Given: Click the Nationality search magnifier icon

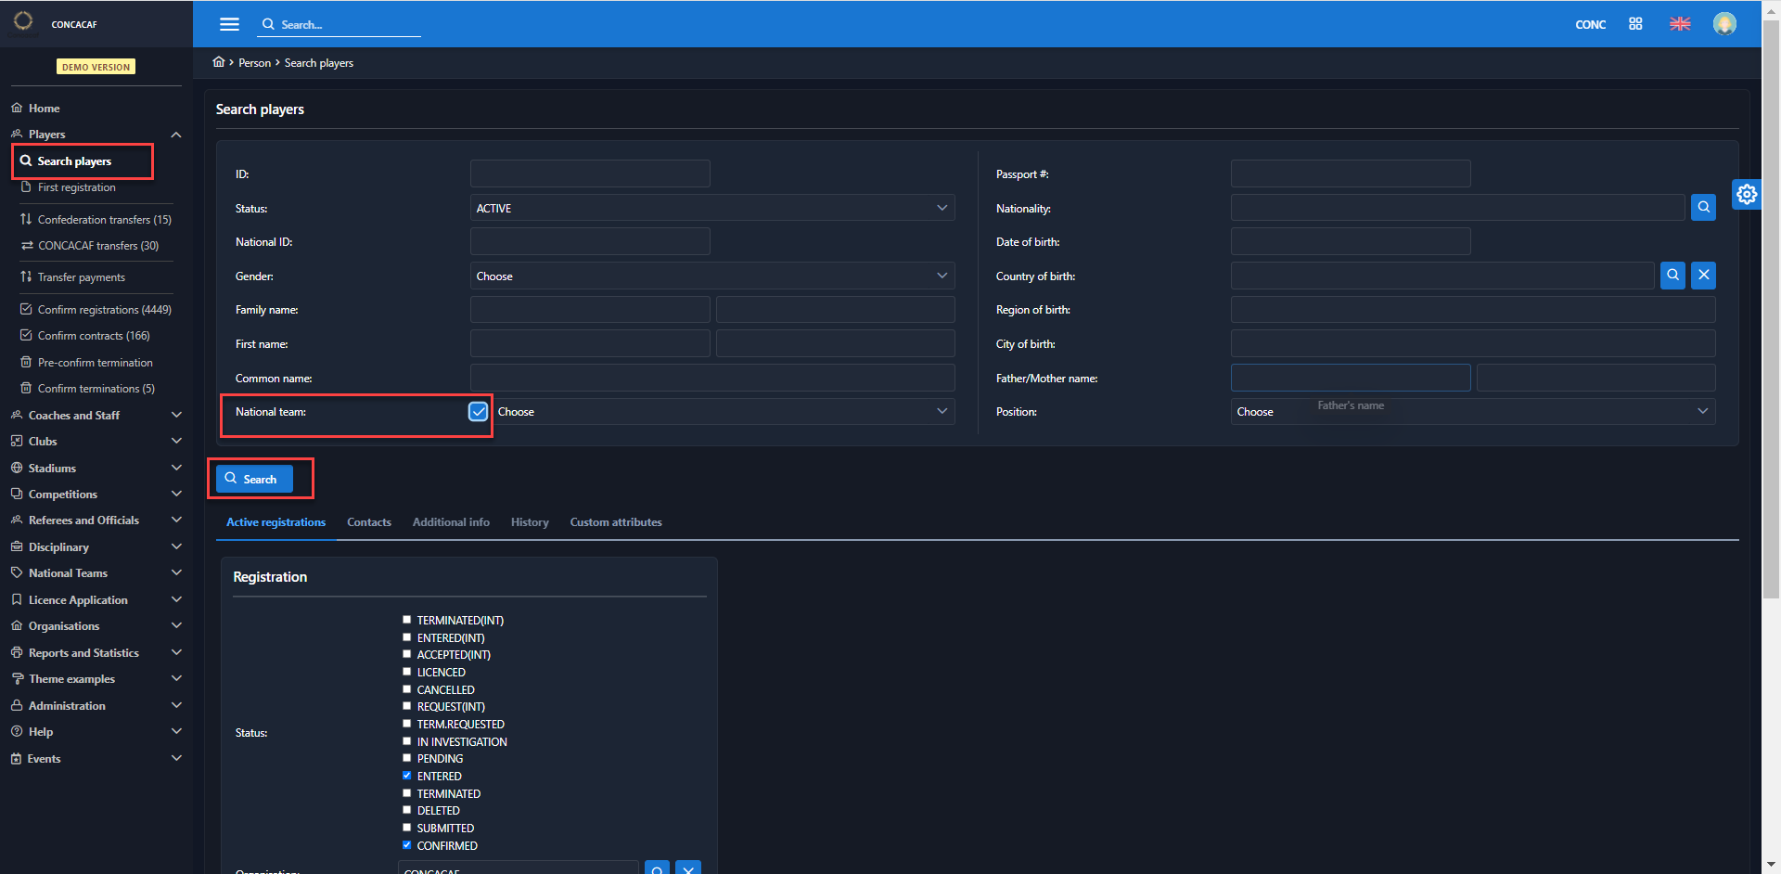Looking at the screenshot, I should pyautogui.click(x=1703, y=208).
